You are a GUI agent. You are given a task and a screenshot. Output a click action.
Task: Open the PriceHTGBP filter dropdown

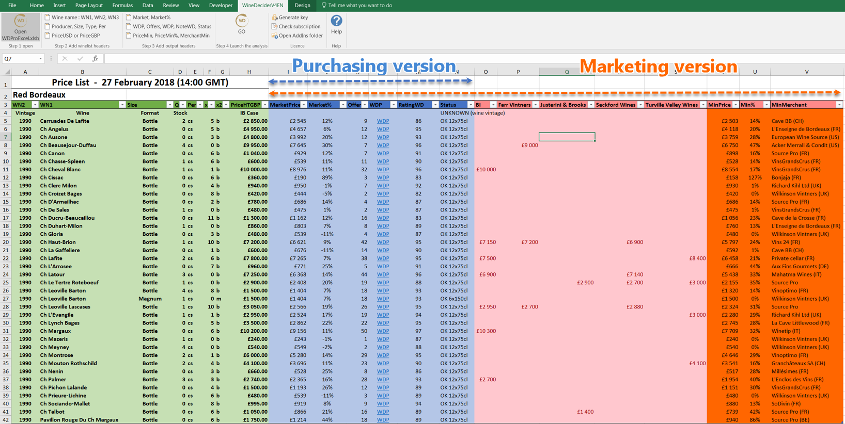(x=265, y=105)
